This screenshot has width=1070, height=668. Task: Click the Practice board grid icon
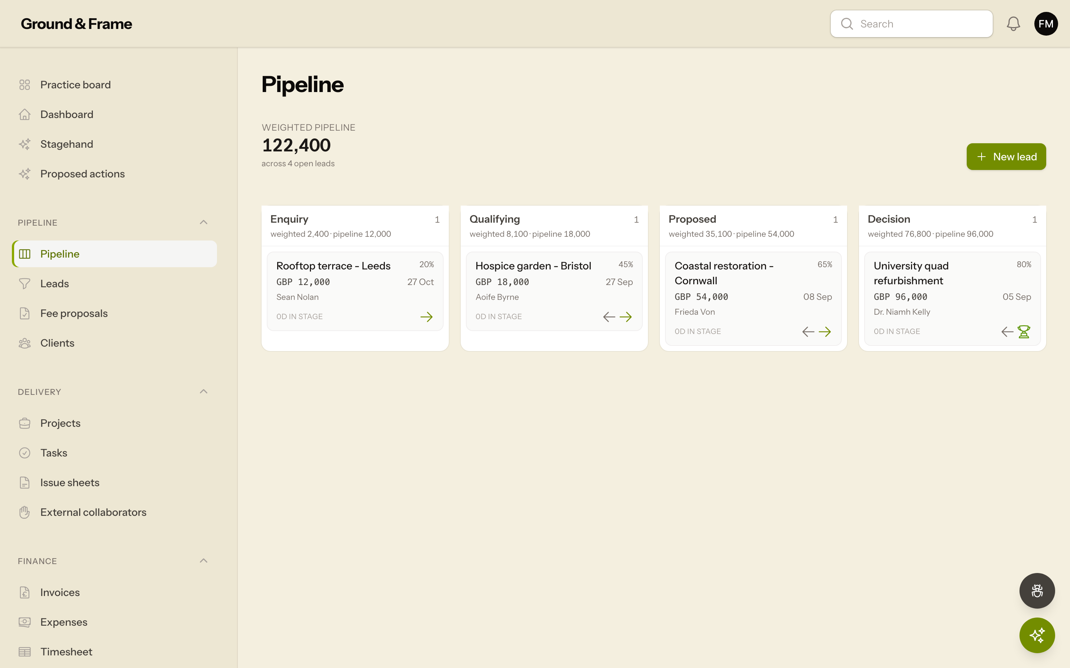pos(25,85)
